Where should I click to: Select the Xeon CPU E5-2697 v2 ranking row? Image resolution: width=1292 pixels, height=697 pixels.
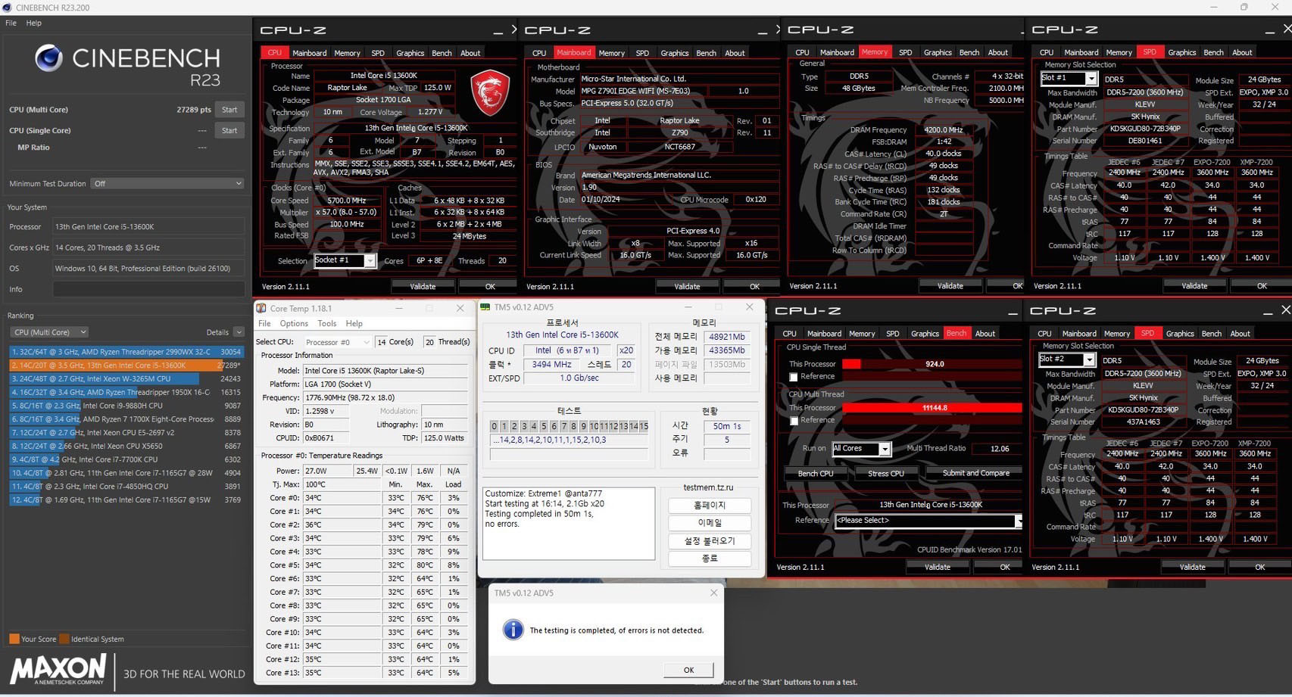[x=126, y=432]
